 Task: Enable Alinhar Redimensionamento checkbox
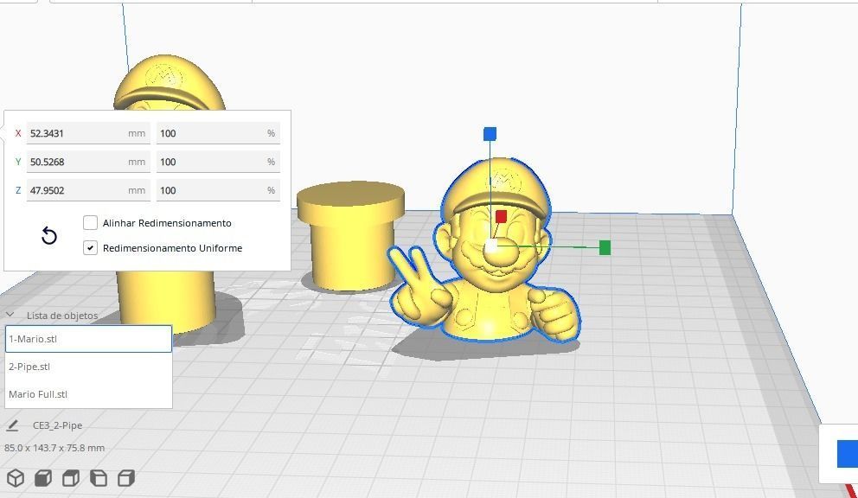(90, 223)
